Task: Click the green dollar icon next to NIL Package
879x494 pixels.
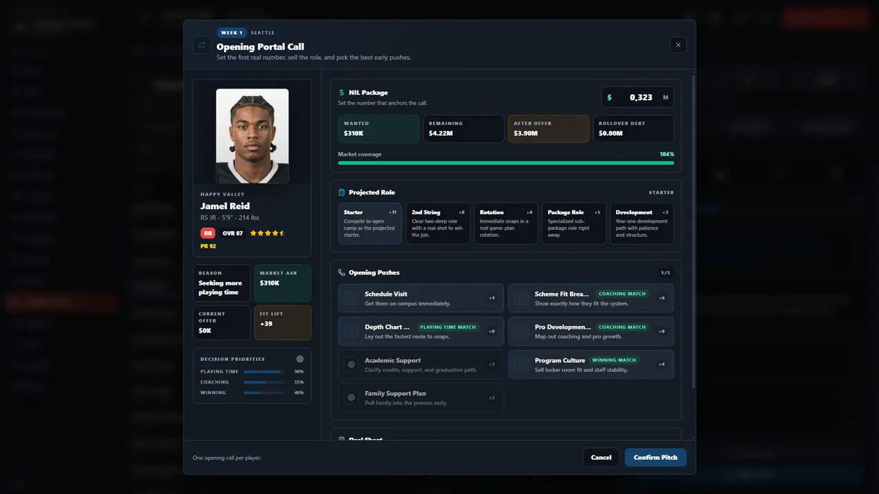Action: (x=341, y=93)
